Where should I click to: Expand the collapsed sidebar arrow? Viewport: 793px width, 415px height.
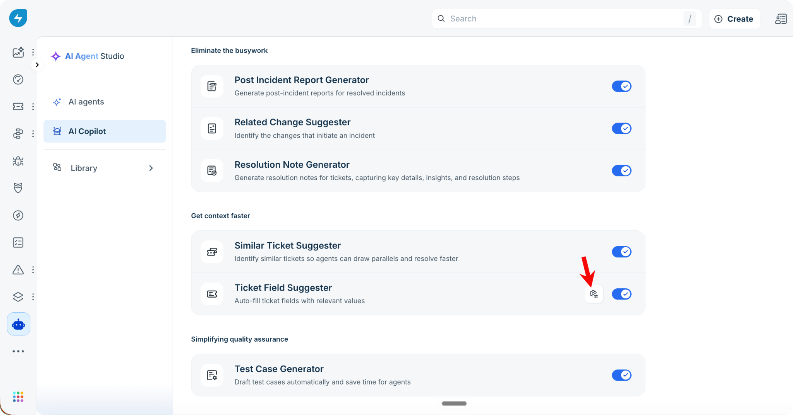pyautogui.click(x=37, y=65)
